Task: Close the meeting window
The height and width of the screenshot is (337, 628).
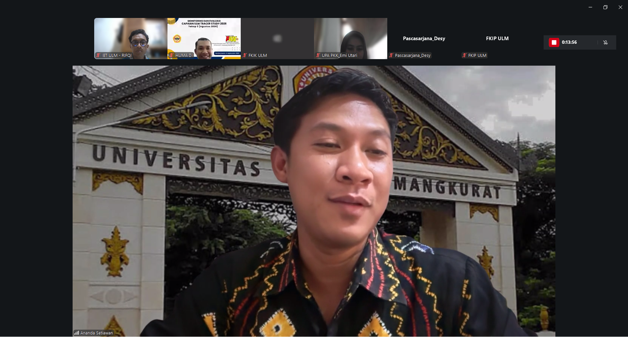Action: (620, 7)
